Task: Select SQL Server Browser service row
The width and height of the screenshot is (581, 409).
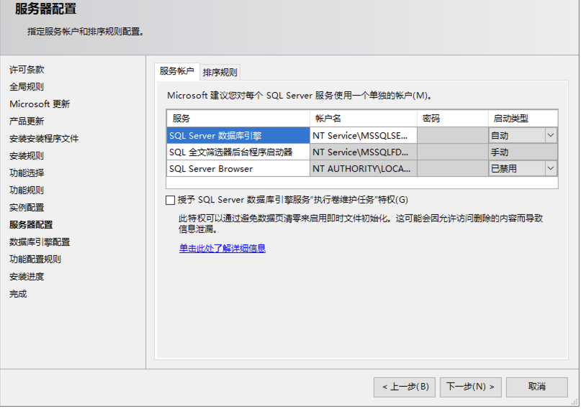Action: click(238, 169)
